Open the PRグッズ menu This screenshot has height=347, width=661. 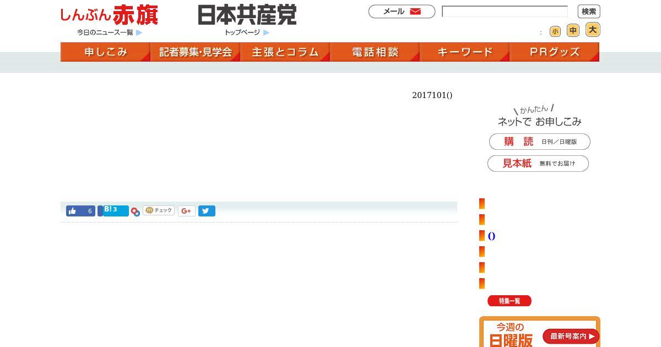[554, 52]
